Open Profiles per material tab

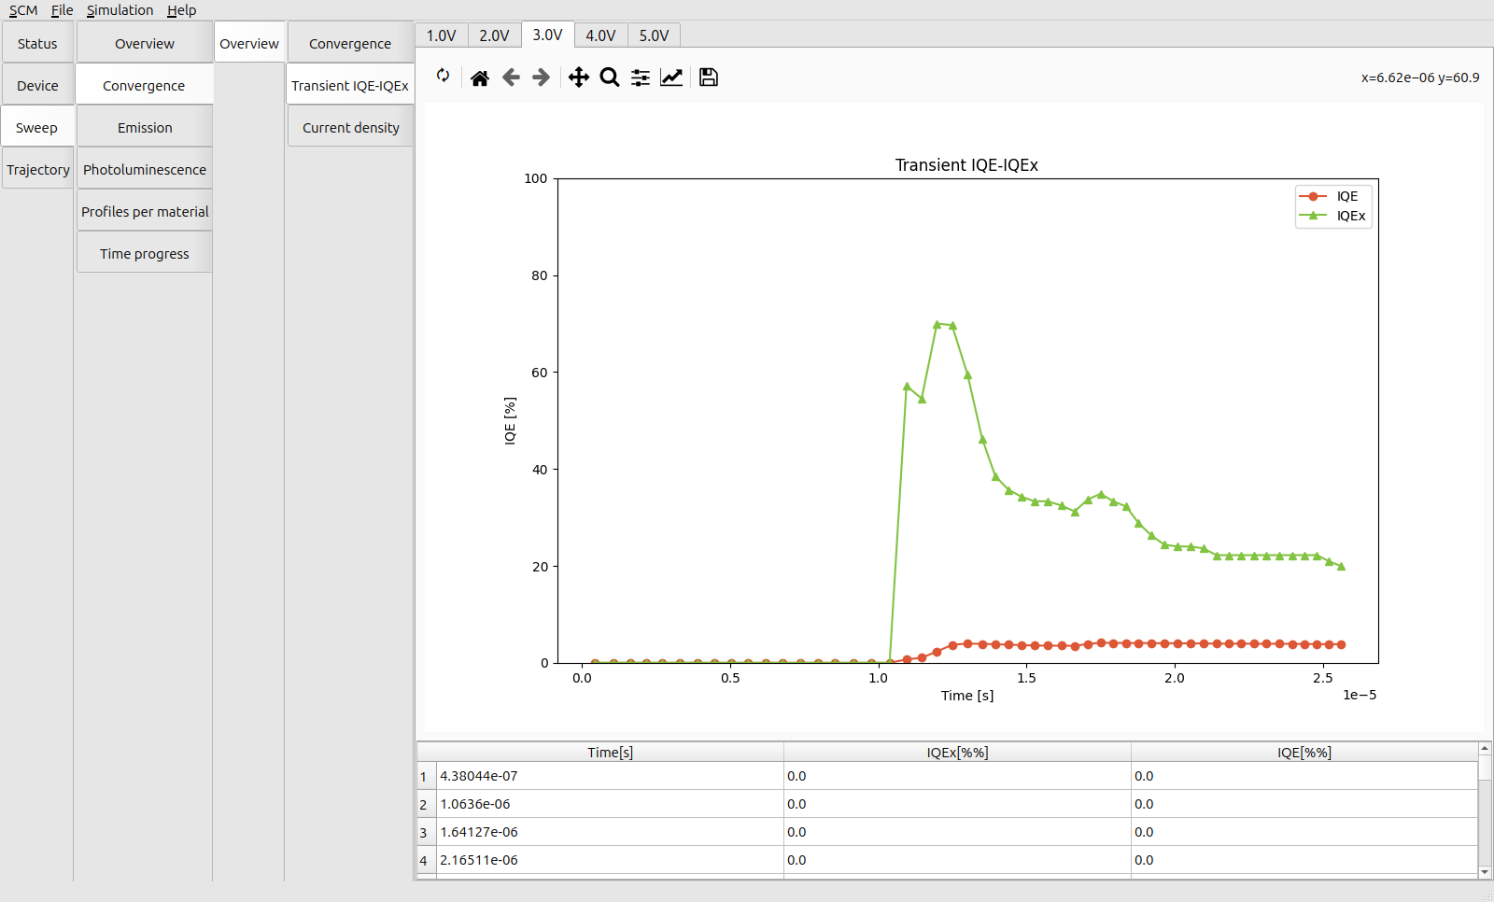tap(145, 212)
